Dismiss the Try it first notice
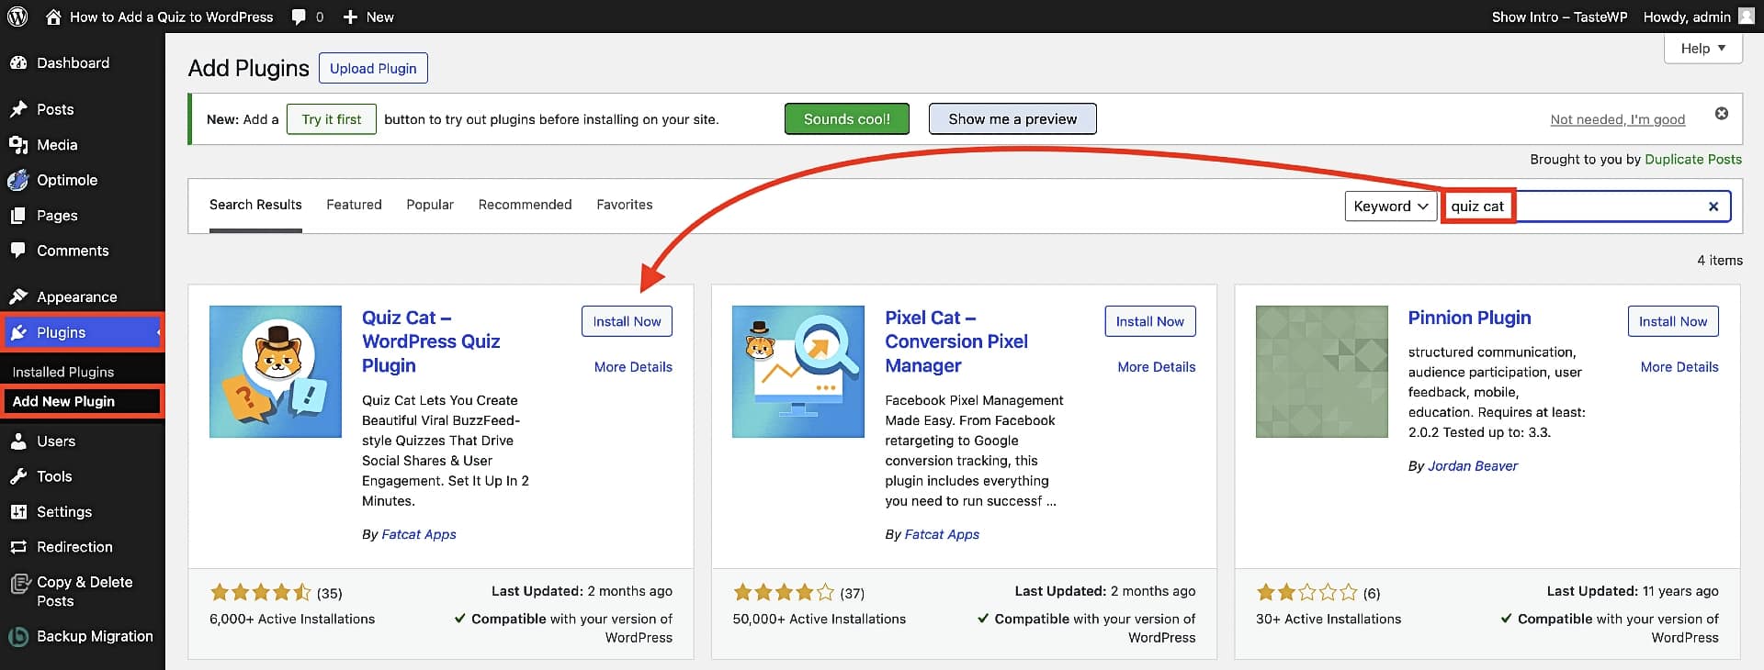This screenshot has width=1764, height=670. click(x=1722, y=113)
